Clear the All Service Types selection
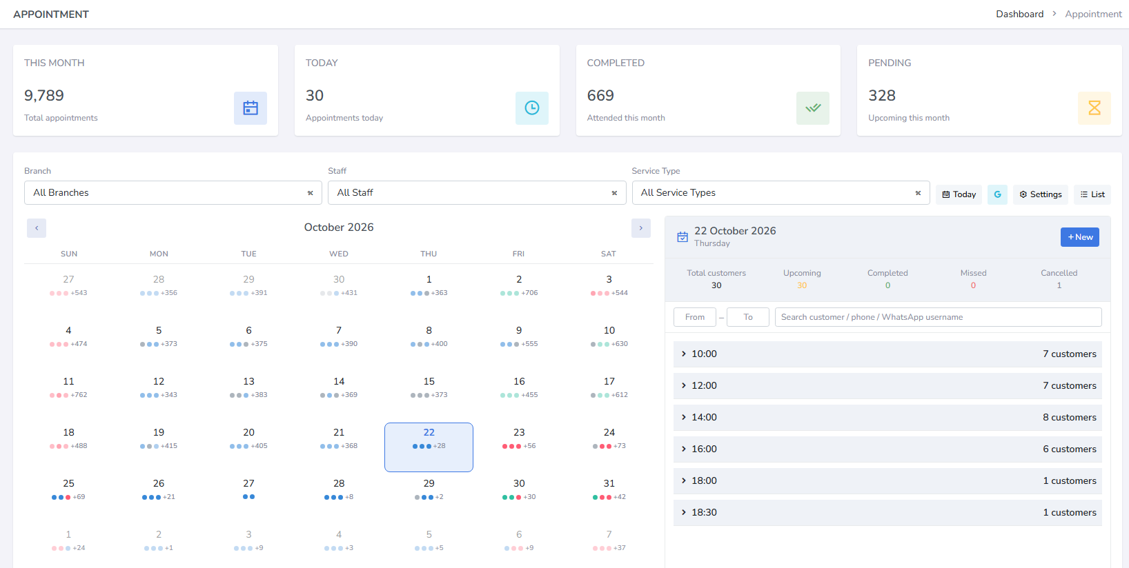The height and width of the screenshot is (568, 1129). [918, 193]
